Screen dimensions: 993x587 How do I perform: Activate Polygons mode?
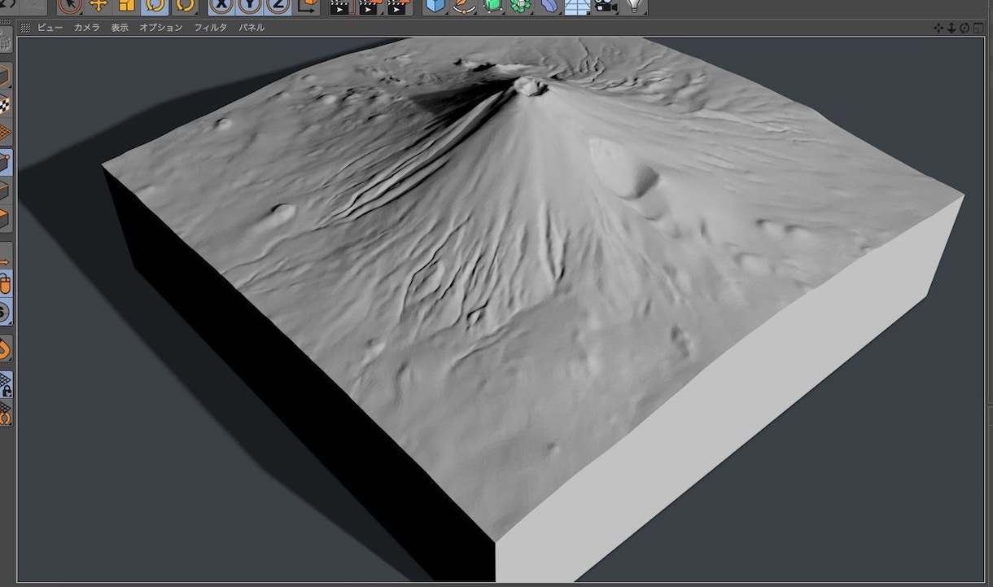pyautogui.click(x=6, y=220)
